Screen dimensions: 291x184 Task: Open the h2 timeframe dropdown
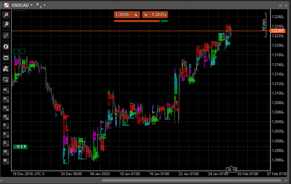tap(45, 5)
